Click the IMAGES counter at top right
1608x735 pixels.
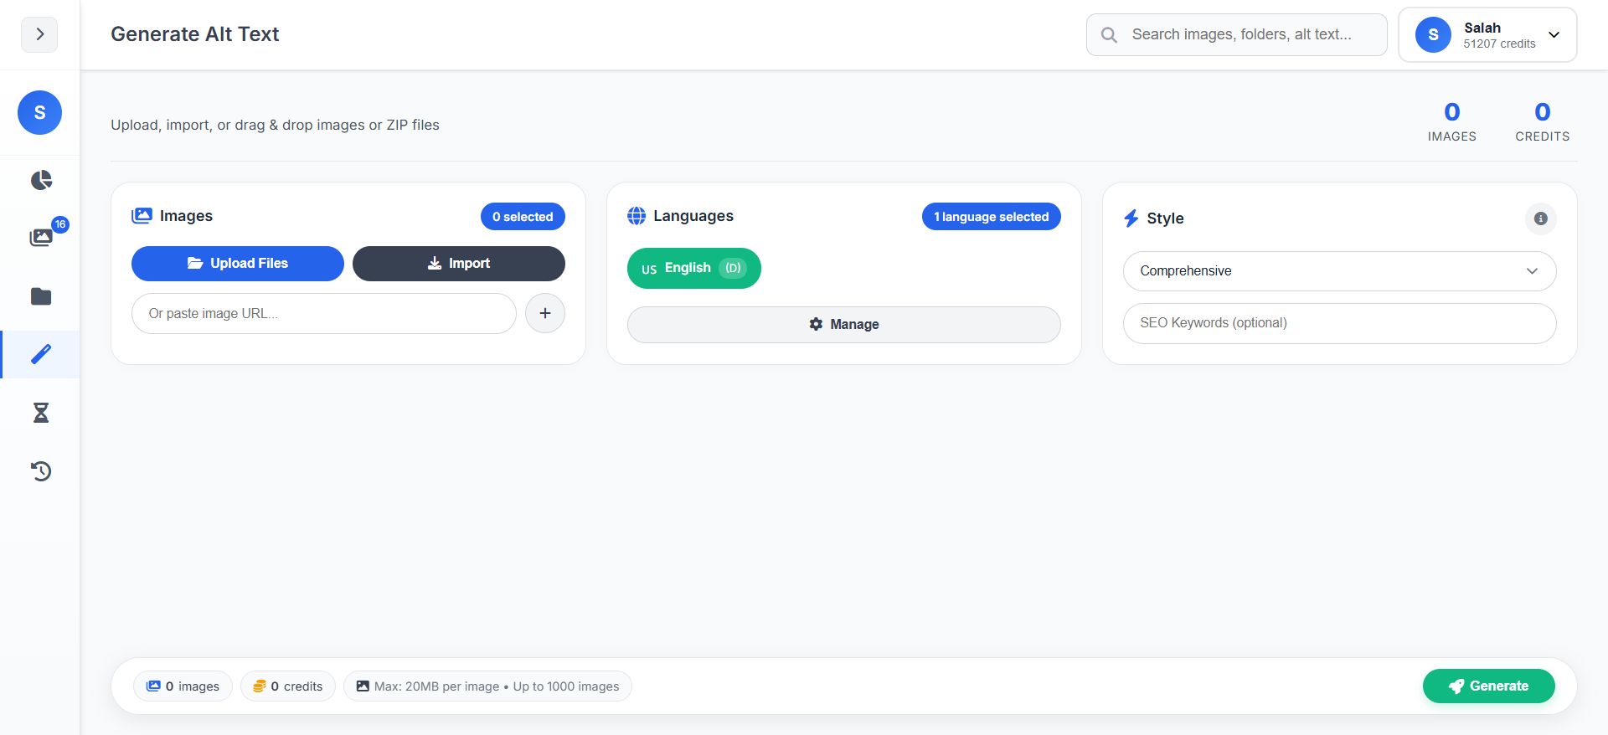coord(1452,122)
